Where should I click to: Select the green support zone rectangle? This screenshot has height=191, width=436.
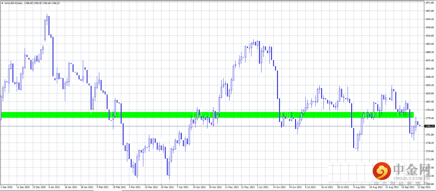(x=208, y=115)
